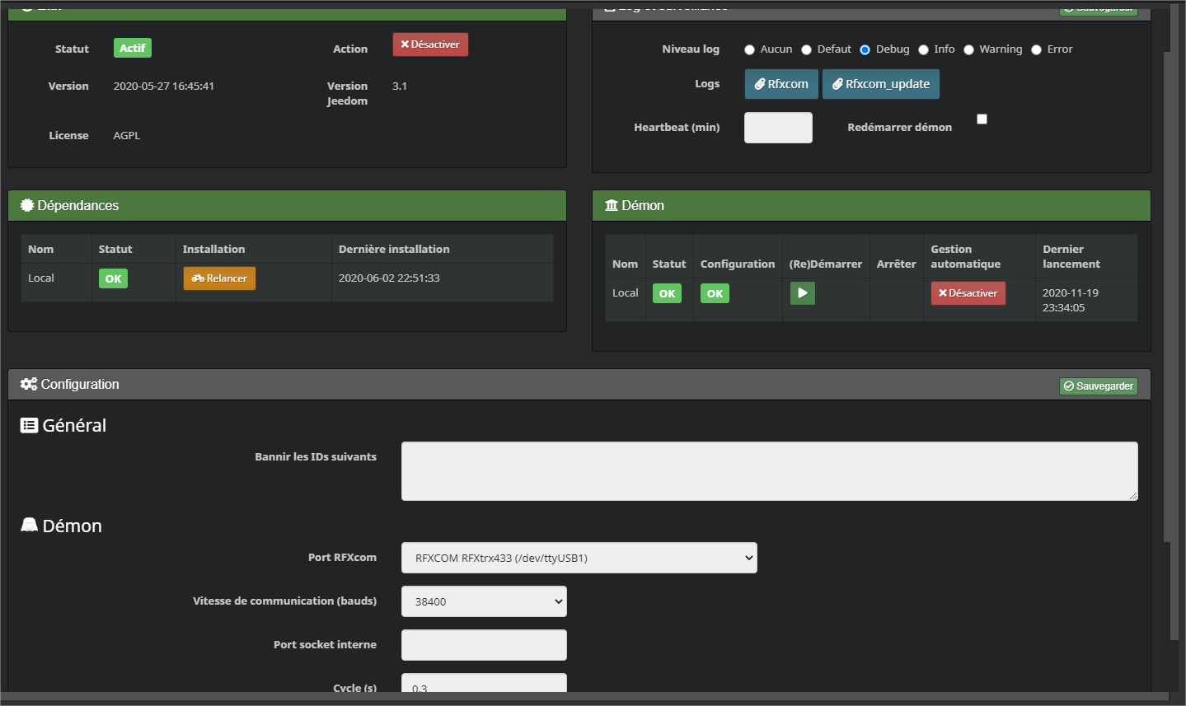Disable automatic demon management
This screenshot has height=706, width=1186.
click(x=968, y=293)
